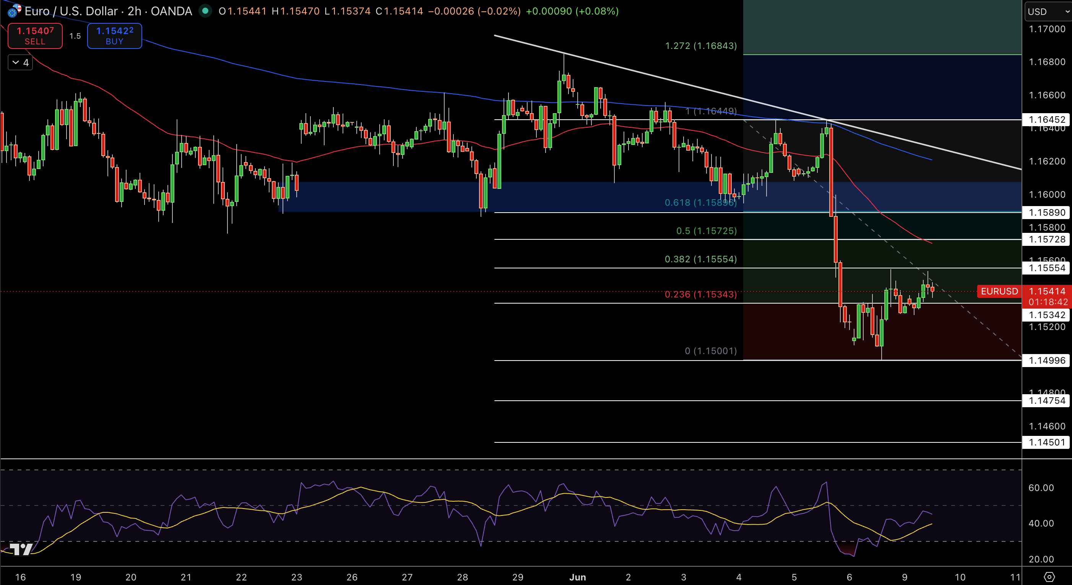
Task: Click date 26 on time axis
Action: click(x=352, y=577)
